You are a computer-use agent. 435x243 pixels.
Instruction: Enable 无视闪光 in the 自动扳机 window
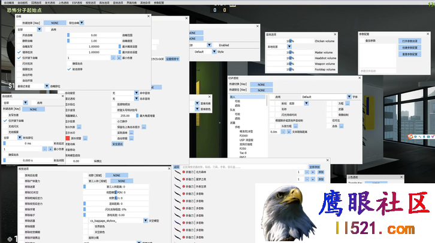(5, 127)
